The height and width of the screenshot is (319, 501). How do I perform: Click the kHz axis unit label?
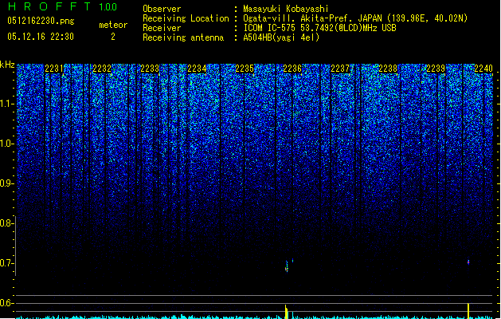7,65
